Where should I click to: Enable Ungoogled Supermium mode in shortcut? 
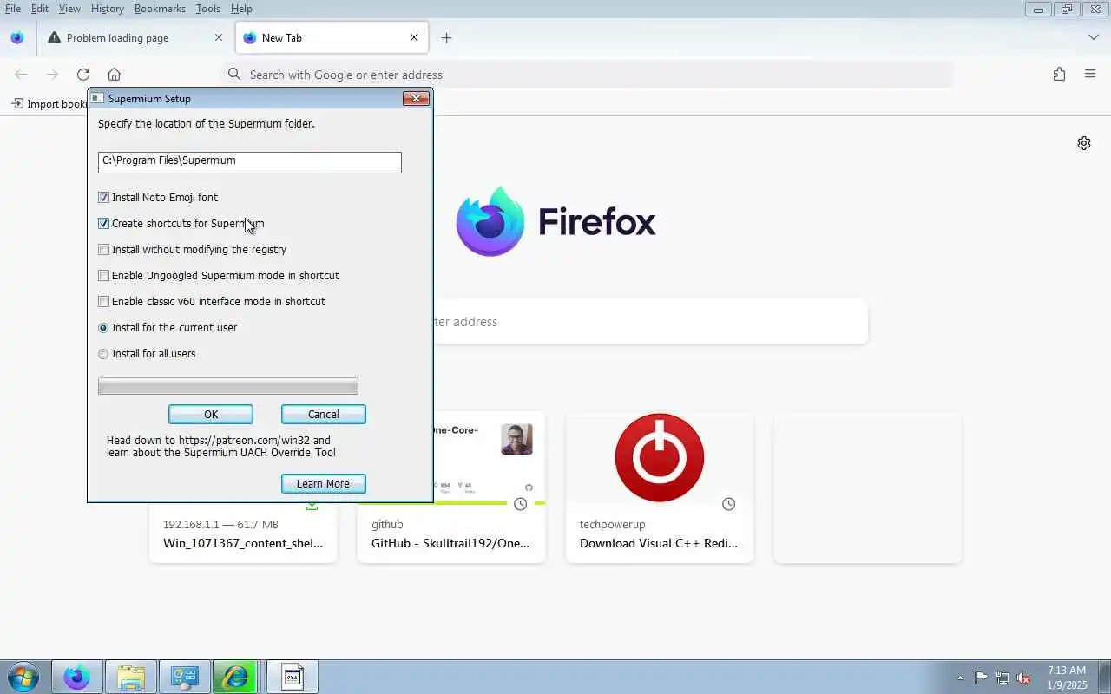(103, 276)
